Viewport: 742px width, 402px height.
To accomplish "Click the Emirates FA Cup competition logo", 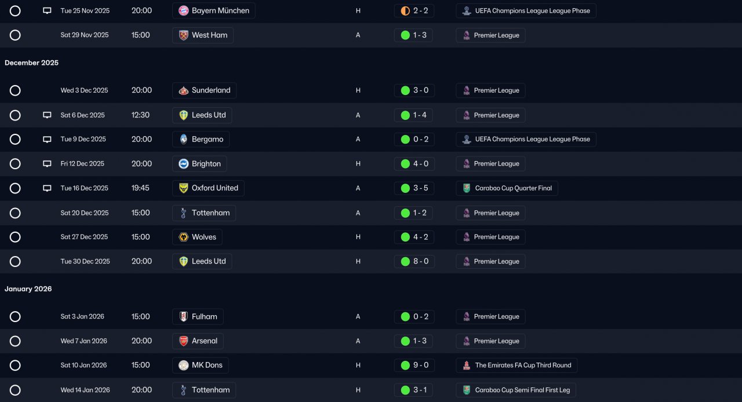I will tap(467, 366).
